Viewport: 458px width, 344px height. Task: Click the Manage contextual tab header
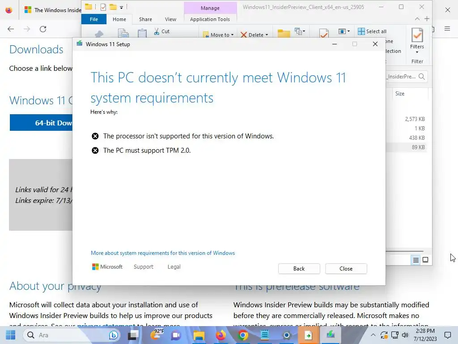210,8
